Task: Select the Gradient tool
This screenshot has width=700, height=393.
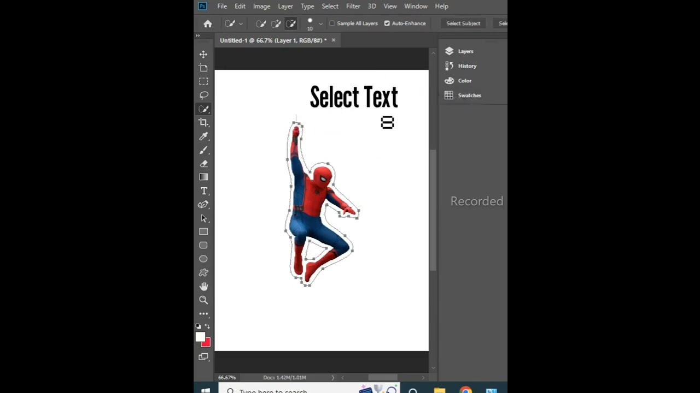Action: coord(203,177)
